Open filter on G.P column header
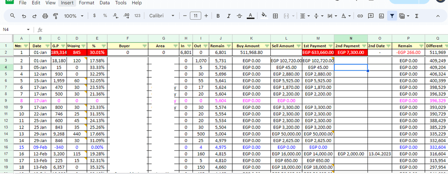448x174 pixels. coord(63,46)
